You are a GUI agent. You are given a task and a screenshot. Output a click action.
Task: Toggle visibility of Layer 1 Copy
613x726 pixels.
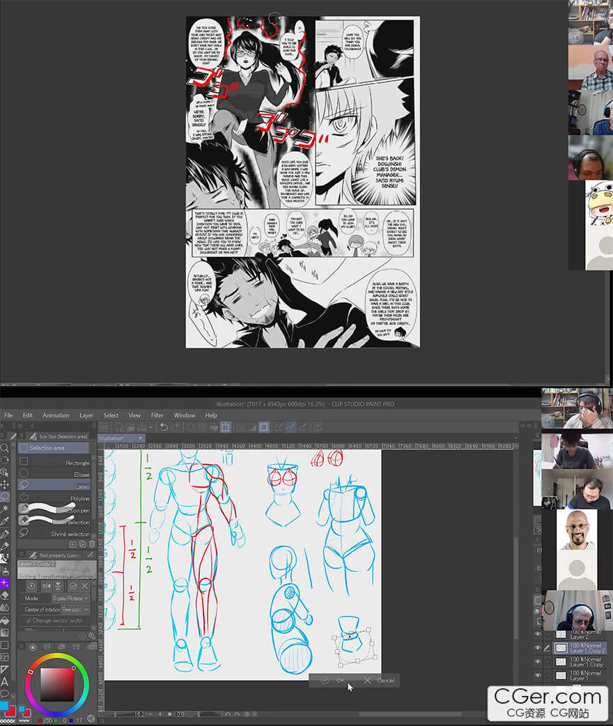(x=537, y=662)
